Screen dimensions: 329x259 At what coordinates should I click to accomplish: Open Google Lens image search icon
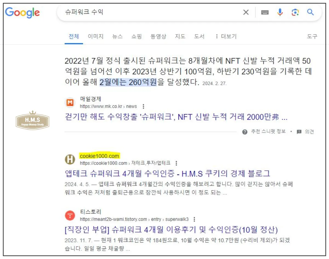point(295,12)
